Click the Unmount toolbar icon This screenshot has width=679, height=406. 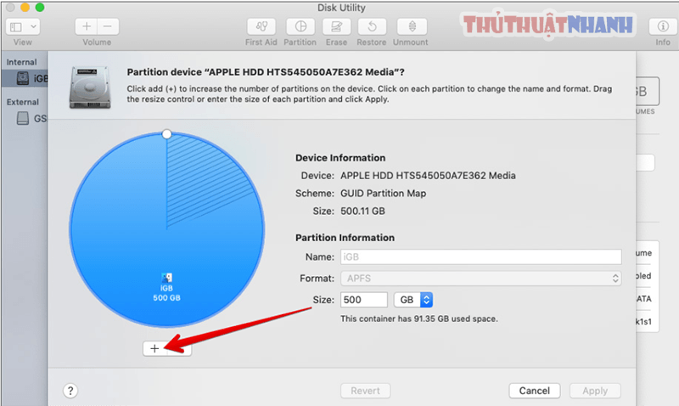412,27
